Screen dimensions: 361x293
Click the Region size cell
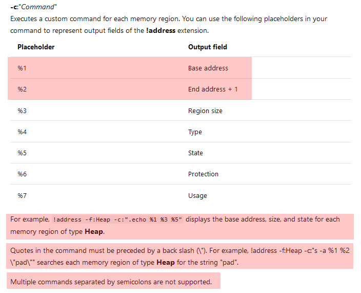click(x=205, y=111)
